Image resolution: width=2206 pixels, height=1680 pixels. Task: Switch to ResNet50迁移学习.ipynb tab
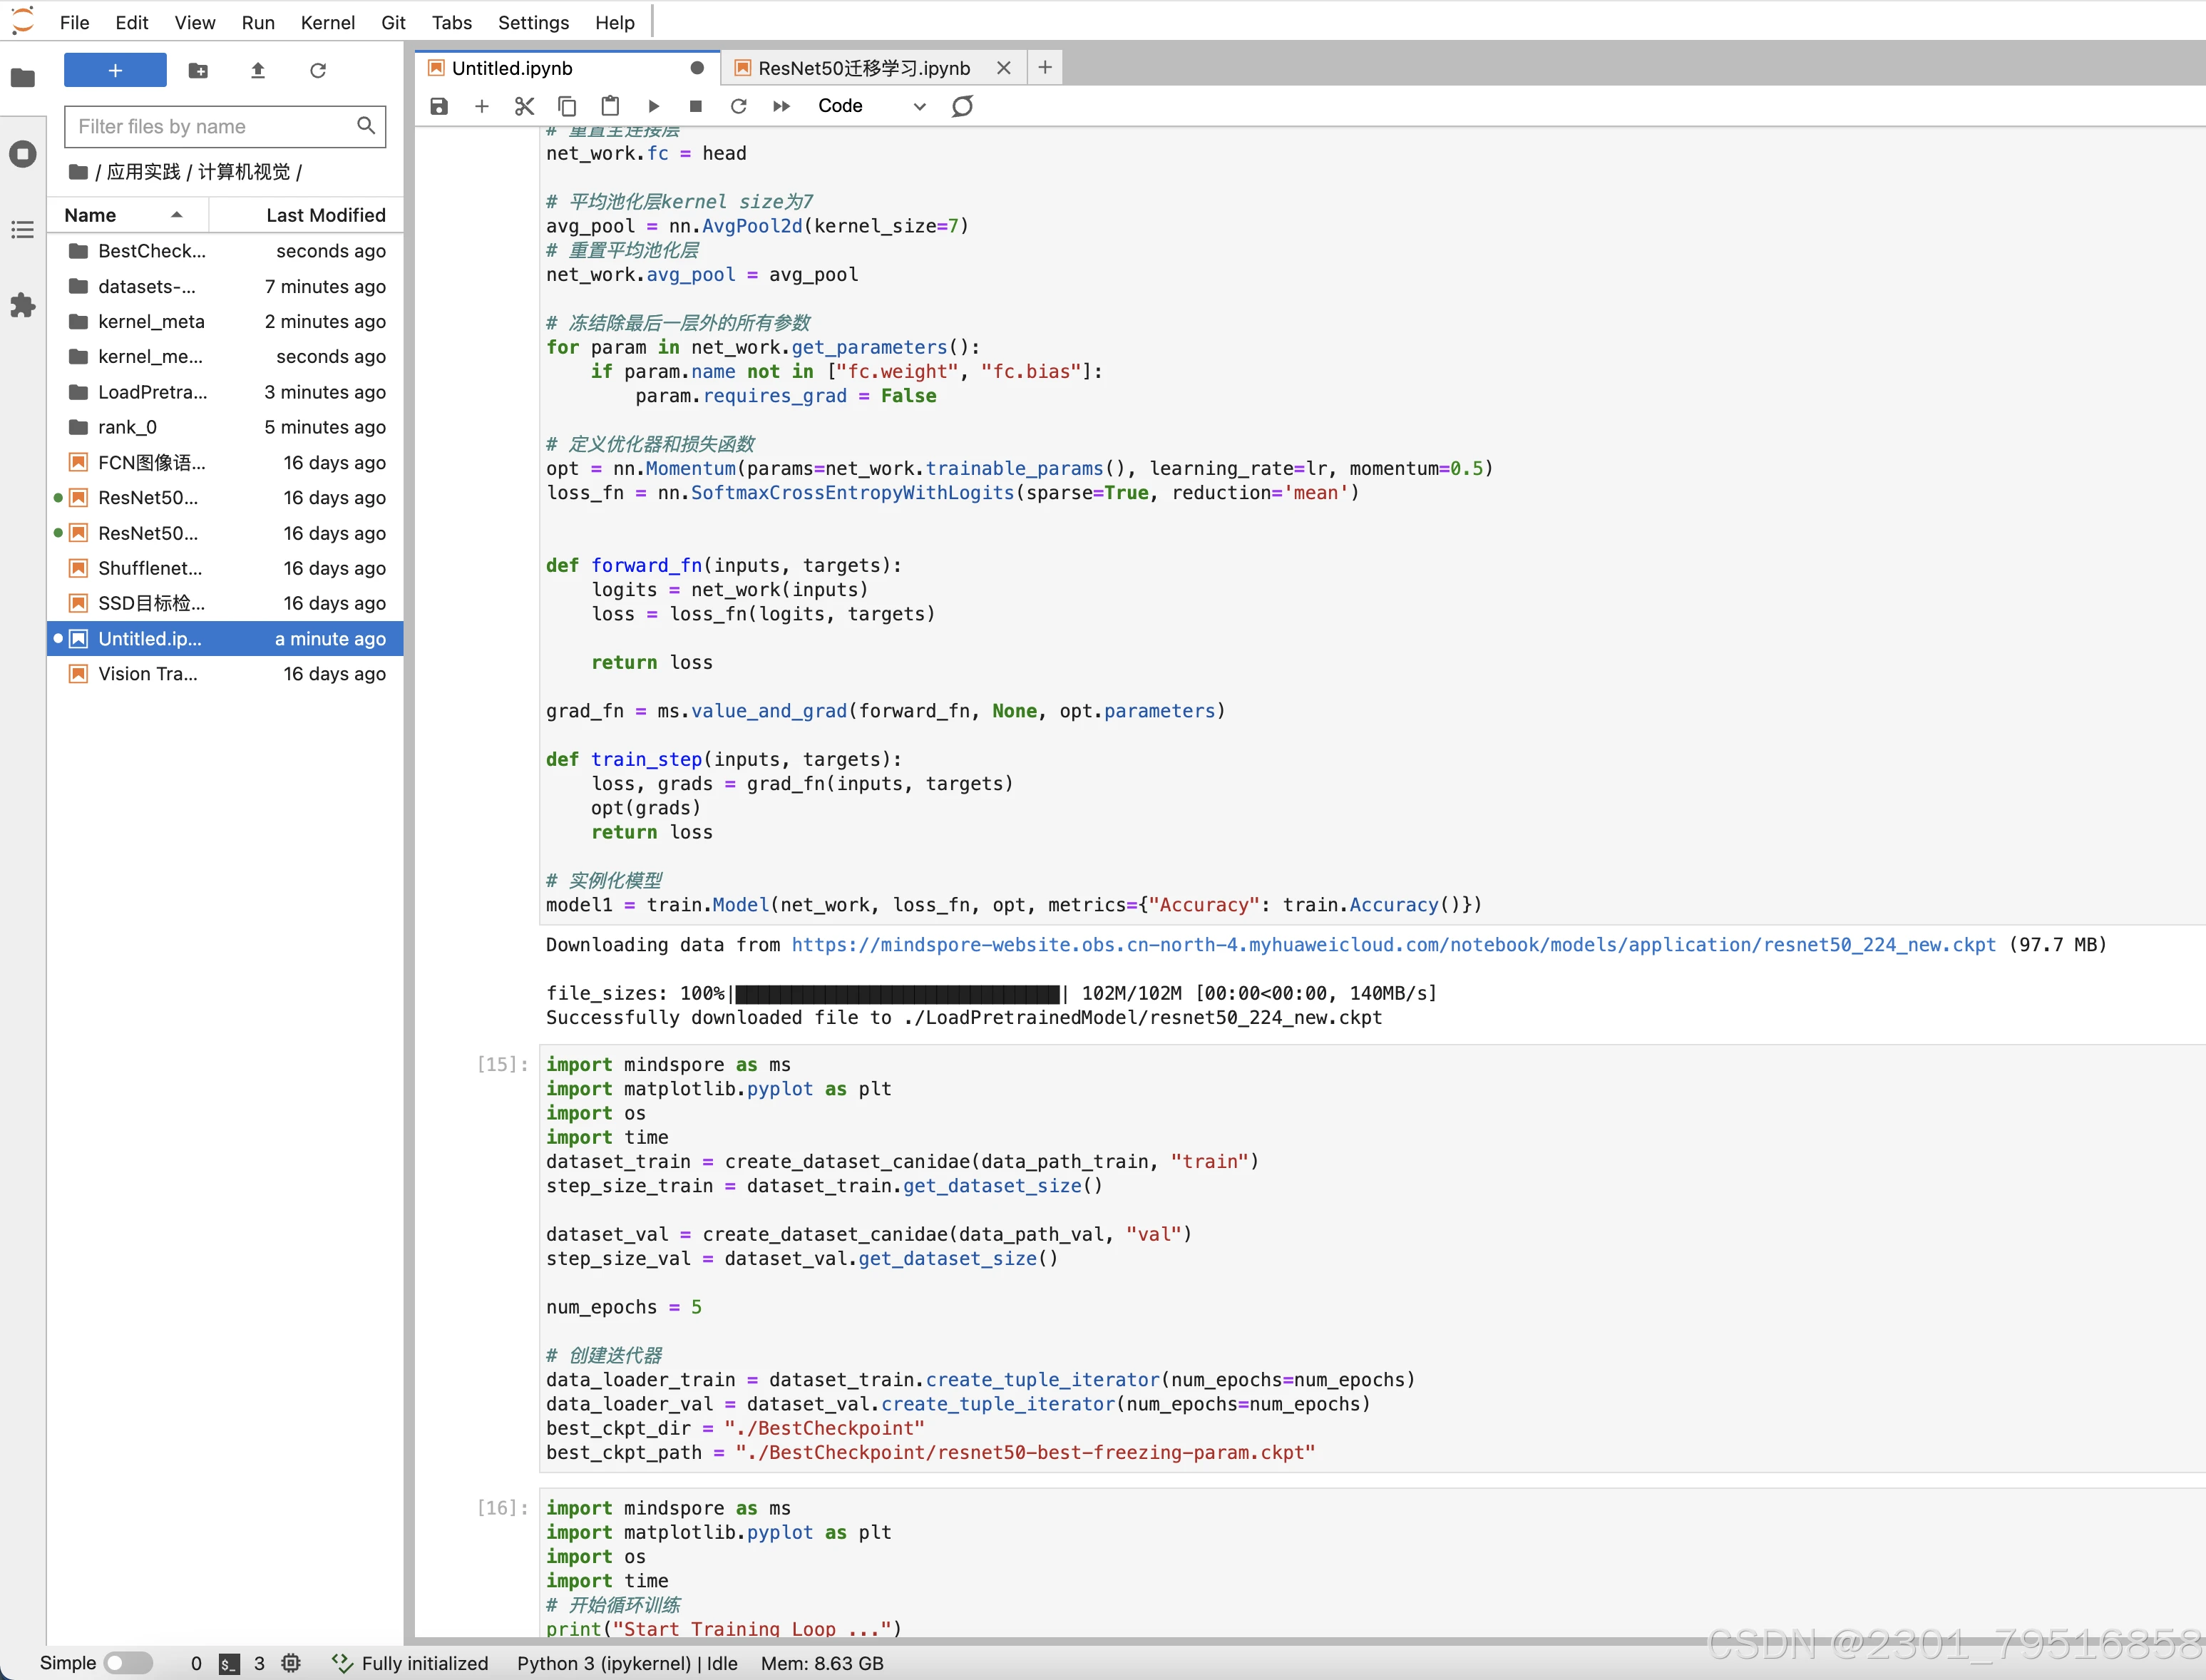point(863,68)
